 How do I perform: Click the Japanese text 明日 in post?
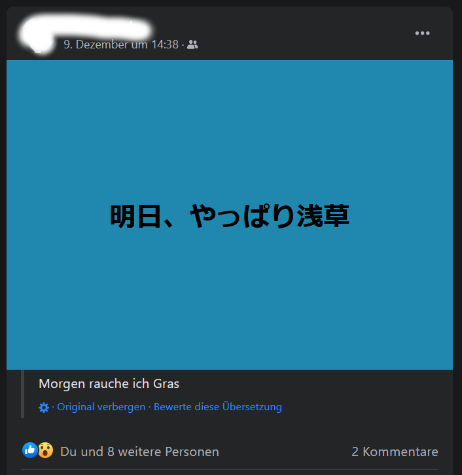pyautogui.click(x=135, y=217)
